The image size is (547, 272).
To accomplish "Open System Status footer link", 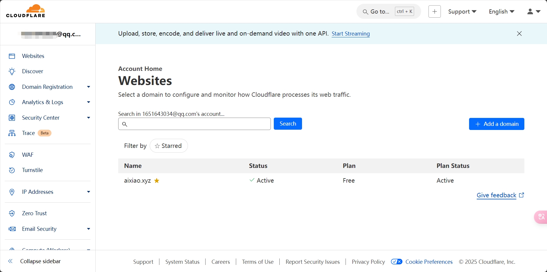I will pyautogui.click(x=182, y=262).
